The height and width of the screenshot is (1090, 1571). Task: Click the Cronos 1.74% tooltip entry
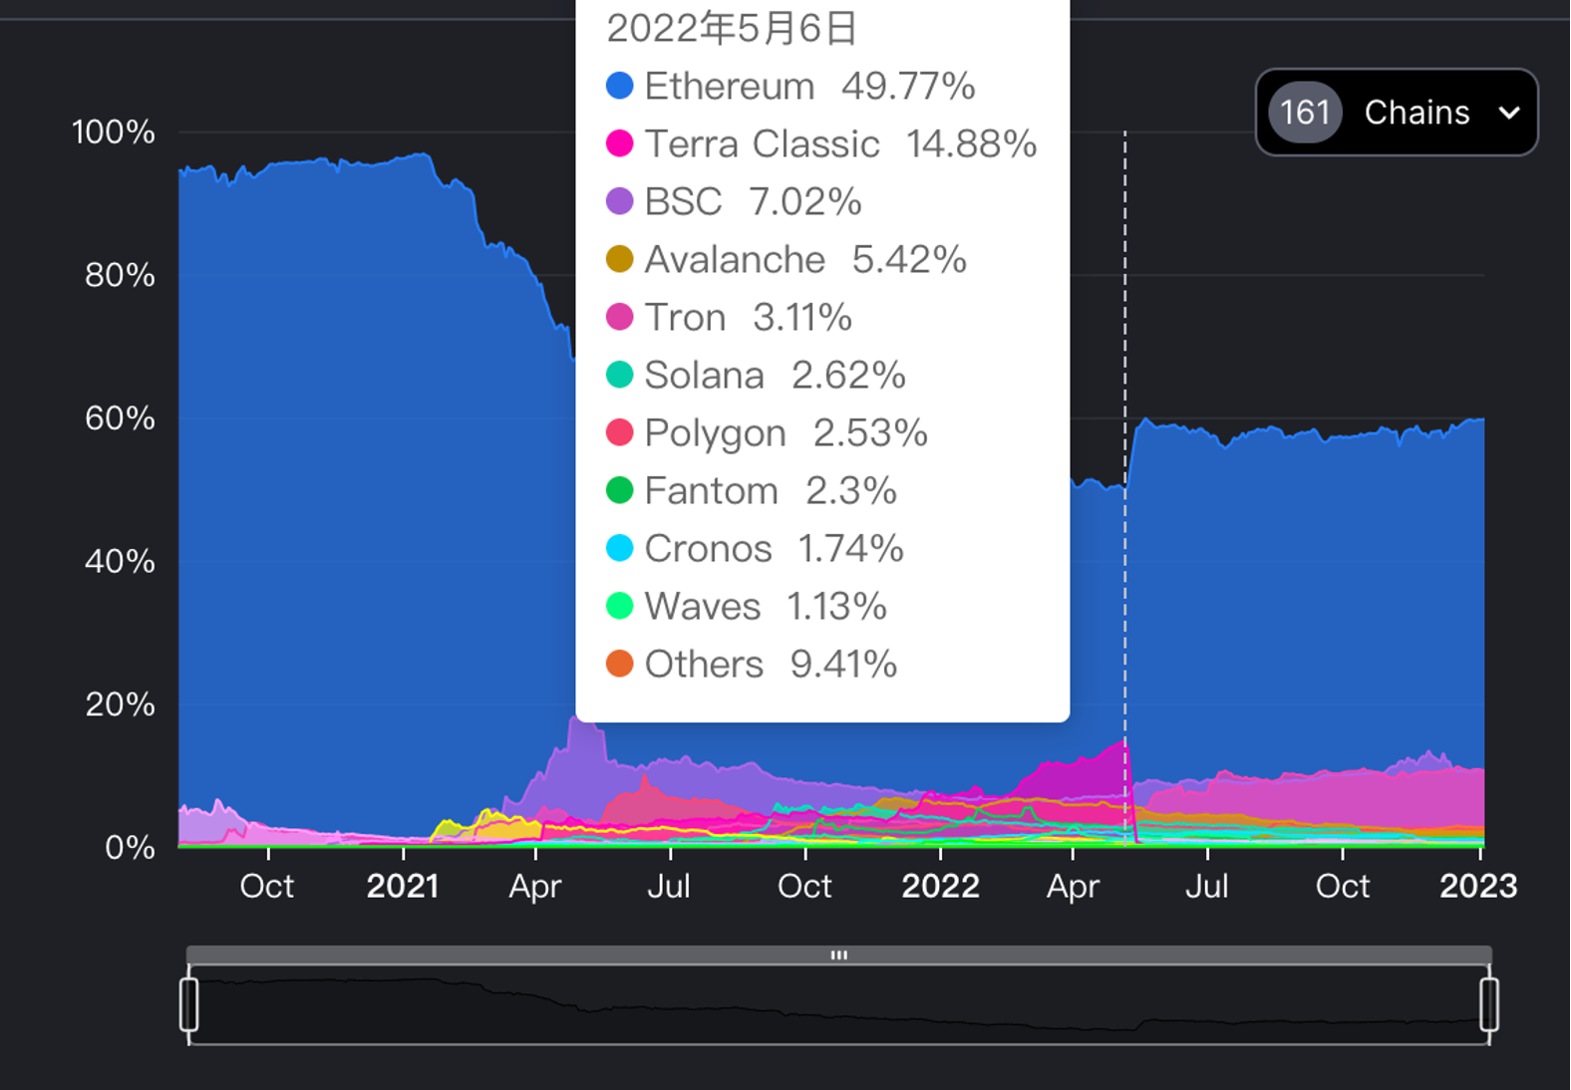point(755,548)
